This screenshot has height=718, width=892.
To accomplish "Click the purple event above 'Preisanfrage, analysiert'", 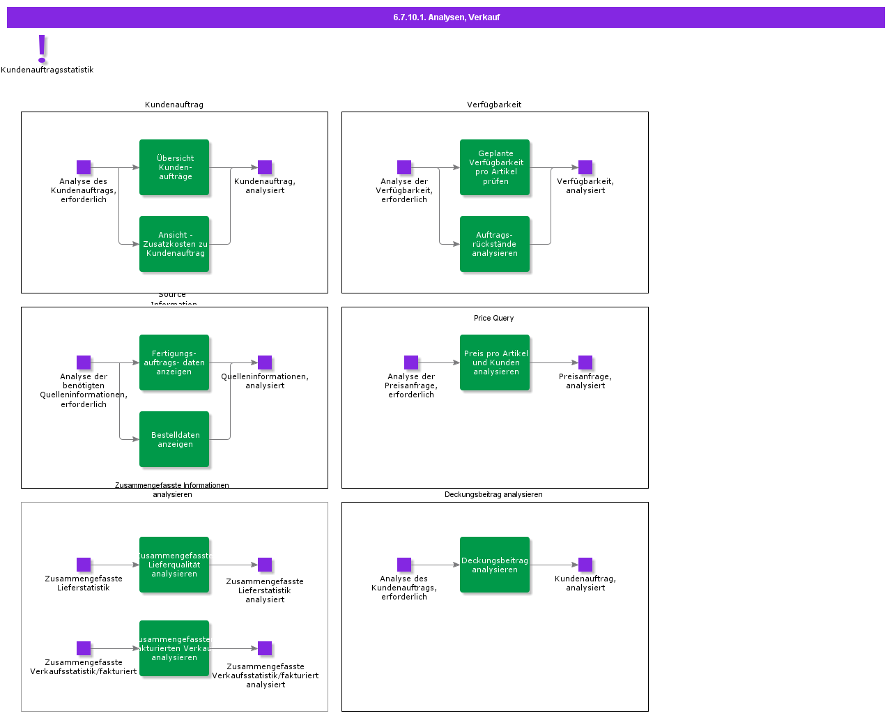I will coord(585,362).
